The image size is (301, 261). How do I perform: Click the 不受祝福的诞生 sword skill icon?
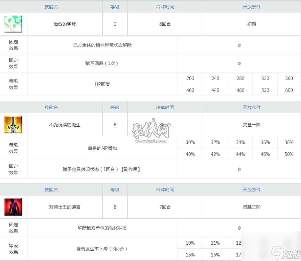[13, 125]
